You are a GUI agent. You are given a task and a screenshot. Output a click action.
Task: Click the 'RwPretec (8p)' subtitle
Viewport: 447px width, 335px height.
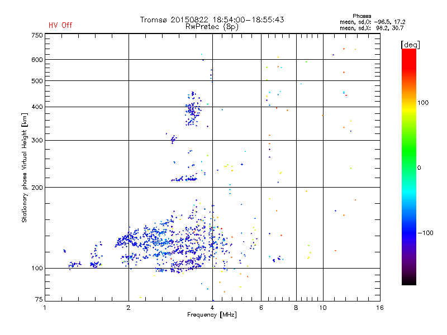point(212,27)
